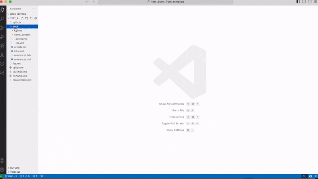Open the Manage gear icon
The height and width of the screenshot is (179, 318).
[x=2, y=170]
